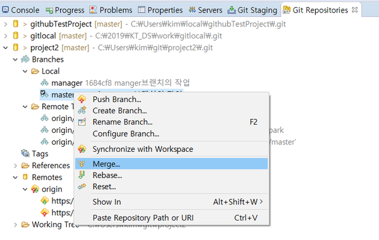Screen dimensions: 379x240
Task: Click the Reset menu icon
Action: tap(82, 186)
